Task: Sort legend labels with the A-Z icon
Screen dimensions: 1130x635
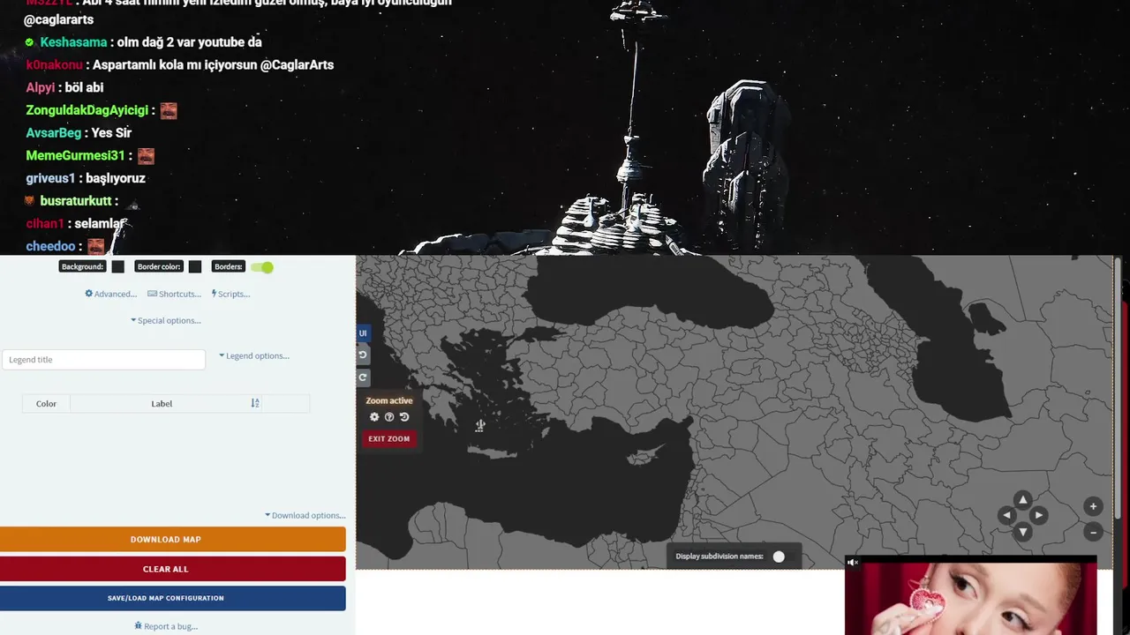Action: [255, 403]
